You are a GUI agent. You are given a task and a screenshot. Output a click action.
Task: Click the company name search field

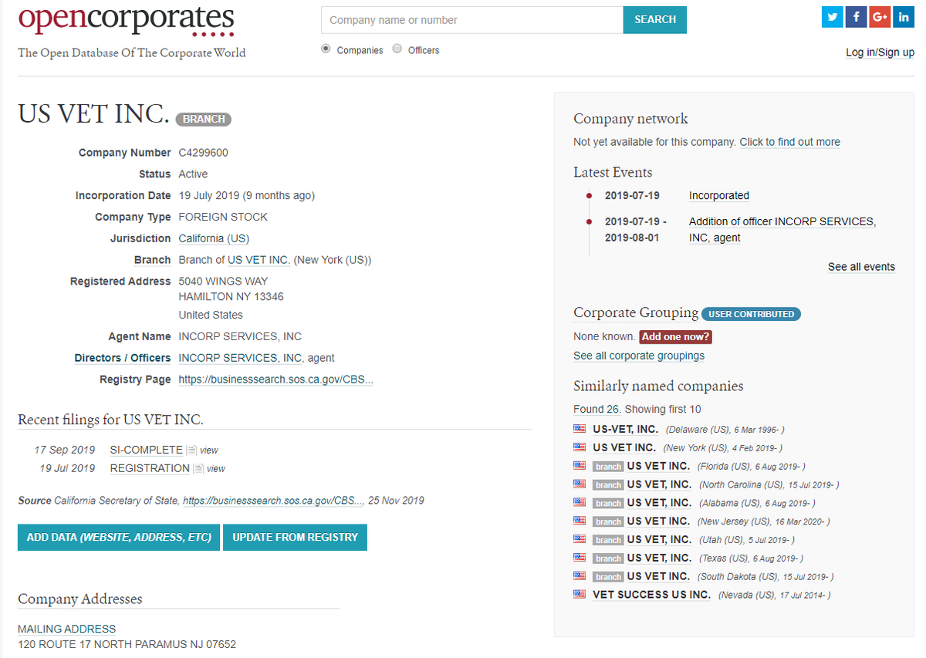472,20
